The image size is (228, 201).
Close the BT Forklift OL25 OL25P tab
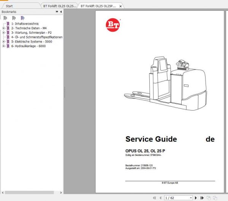click(120, 6)
